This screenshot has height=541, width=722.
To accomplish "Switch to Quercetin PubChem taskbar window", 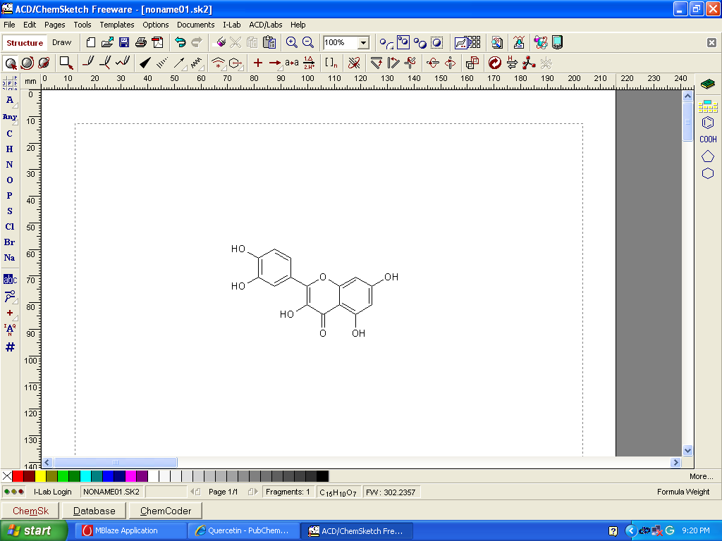I will click(x=243, y=530).
